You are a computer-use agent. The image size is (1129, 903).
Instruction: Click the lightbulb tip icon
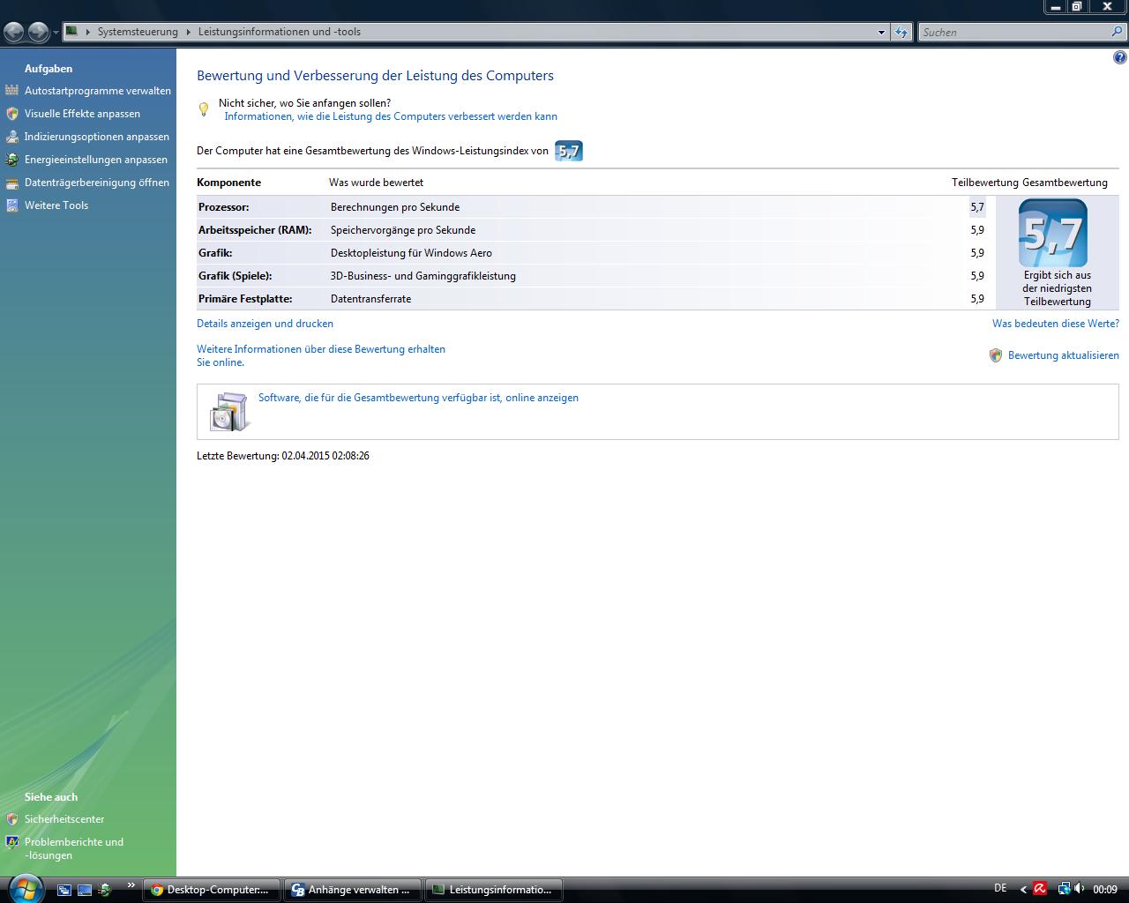tap(204, 109)
